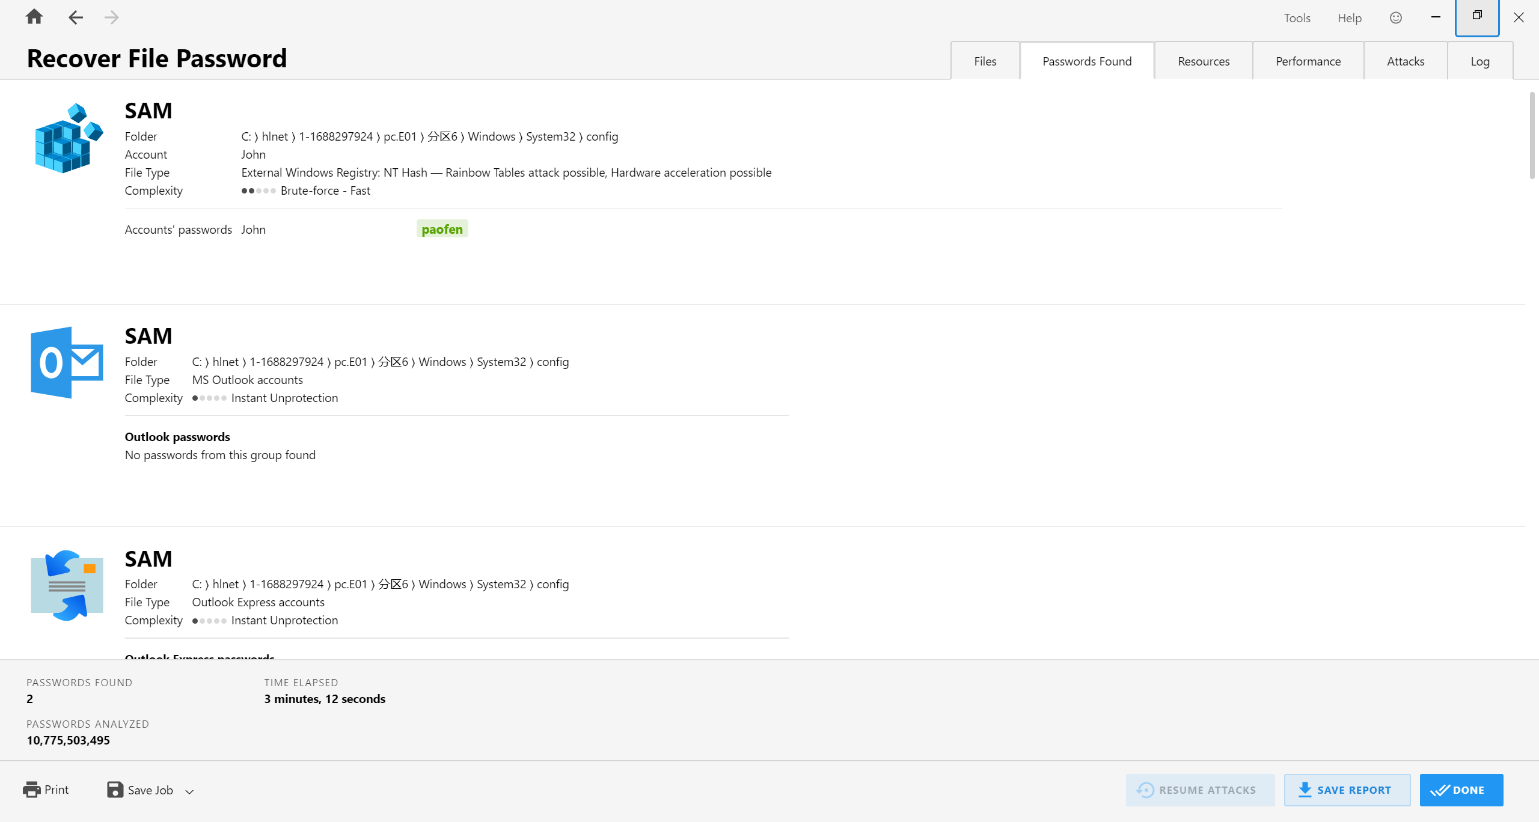Click the Print icon
The width and height of the screenshot is (1539, 822).
click(31, 790)
